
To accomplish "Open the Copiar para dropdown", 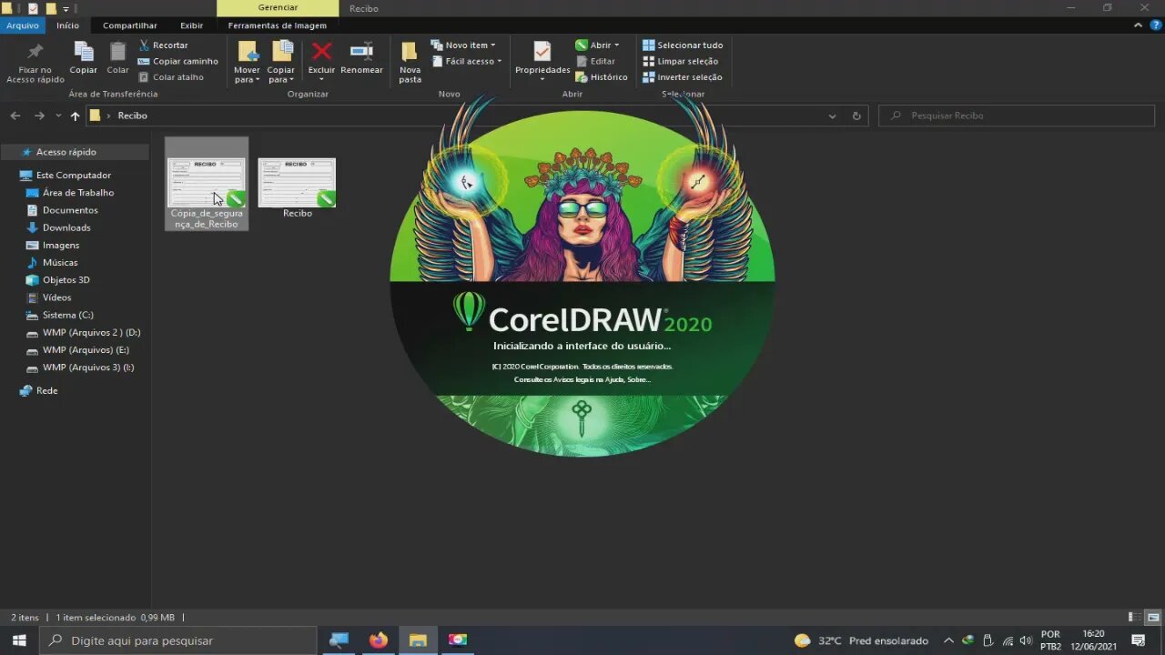I will click(281, 63).
